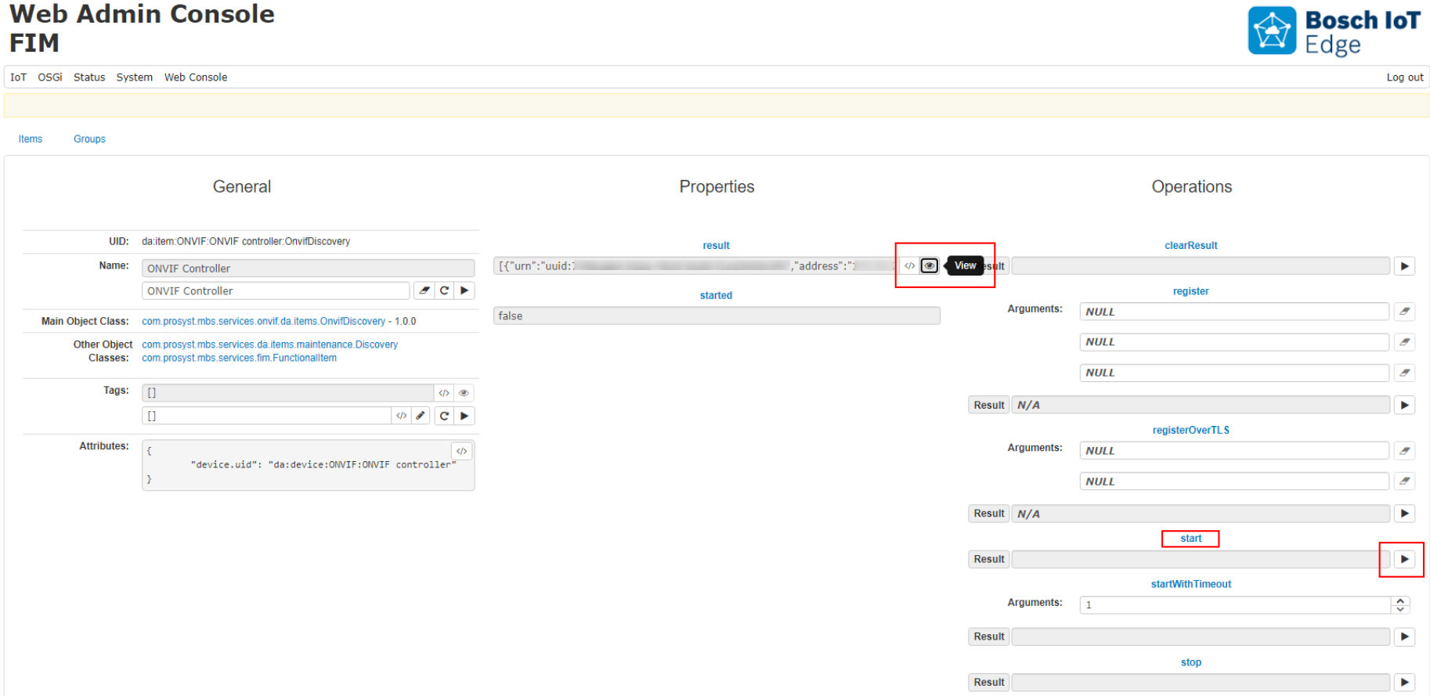Clear the first registerOverTLS argument
This screenshot has width=1430, height=696.
1405,451
